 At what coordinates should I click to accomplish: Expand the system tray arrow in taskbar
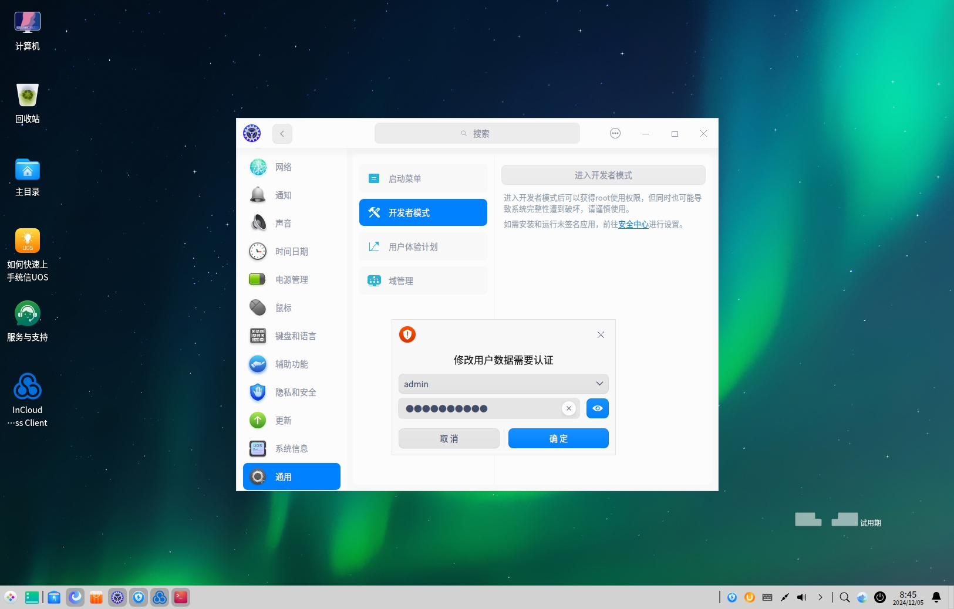coord(820,597)
